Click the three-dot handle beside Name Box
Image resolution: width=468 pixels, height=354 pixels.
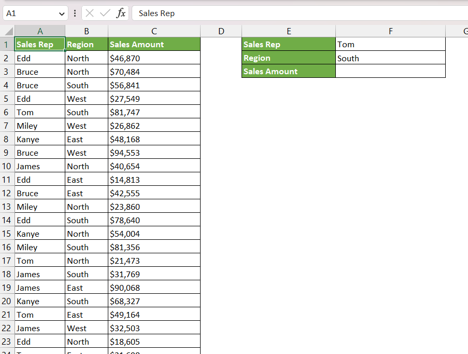click(x=75, y=13)
